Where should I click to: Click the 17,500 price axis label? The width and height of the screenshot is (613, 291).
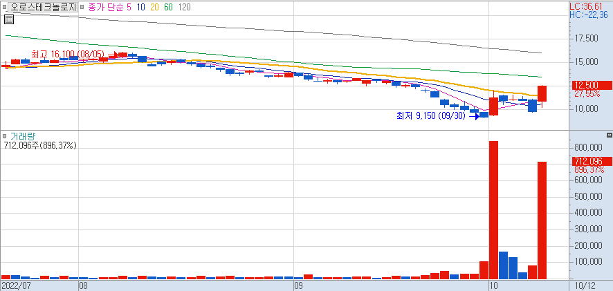[x=587, y=38]
